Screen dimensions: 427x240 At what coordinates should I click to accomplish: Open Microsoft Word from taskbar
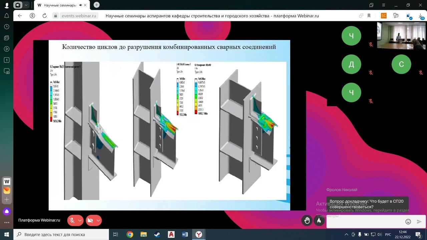(x=185, y=234)
